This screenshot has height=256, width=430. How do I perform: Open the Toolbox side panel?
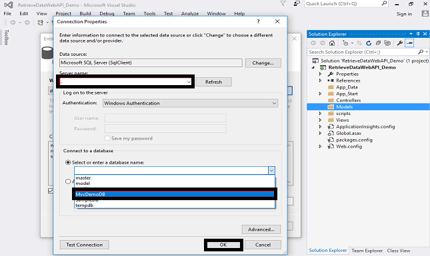[x=6, y=37]
